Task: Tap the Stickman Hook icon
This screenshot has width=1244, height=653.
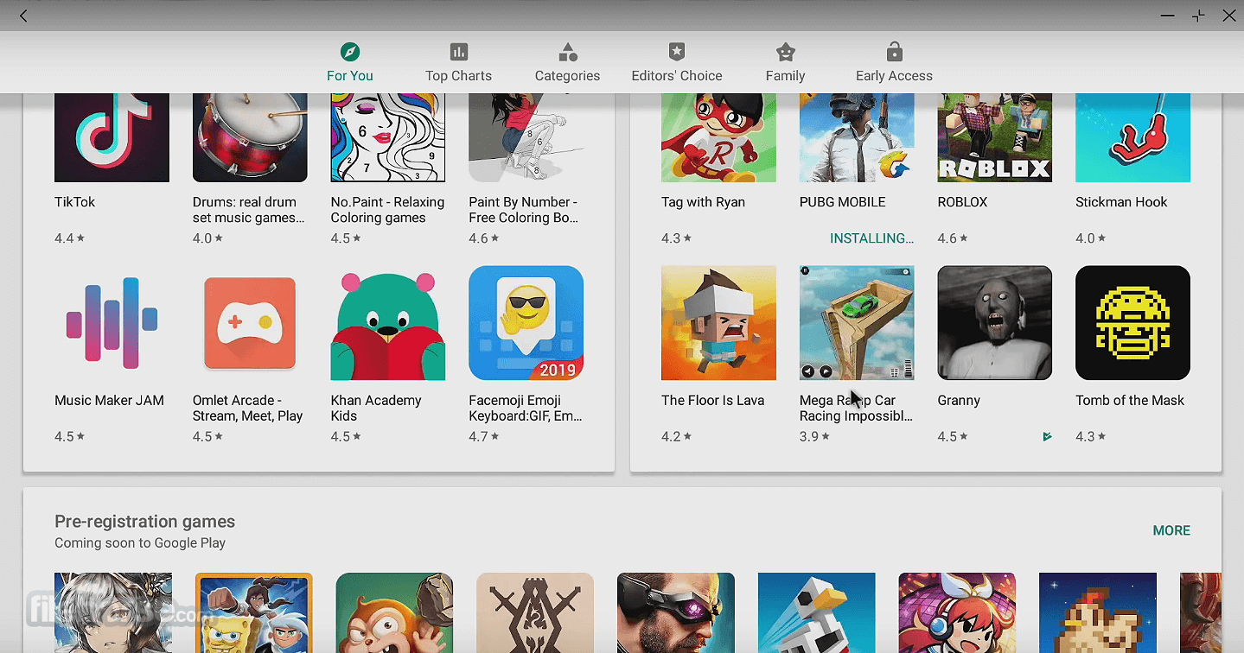Action: point(1132,137)
